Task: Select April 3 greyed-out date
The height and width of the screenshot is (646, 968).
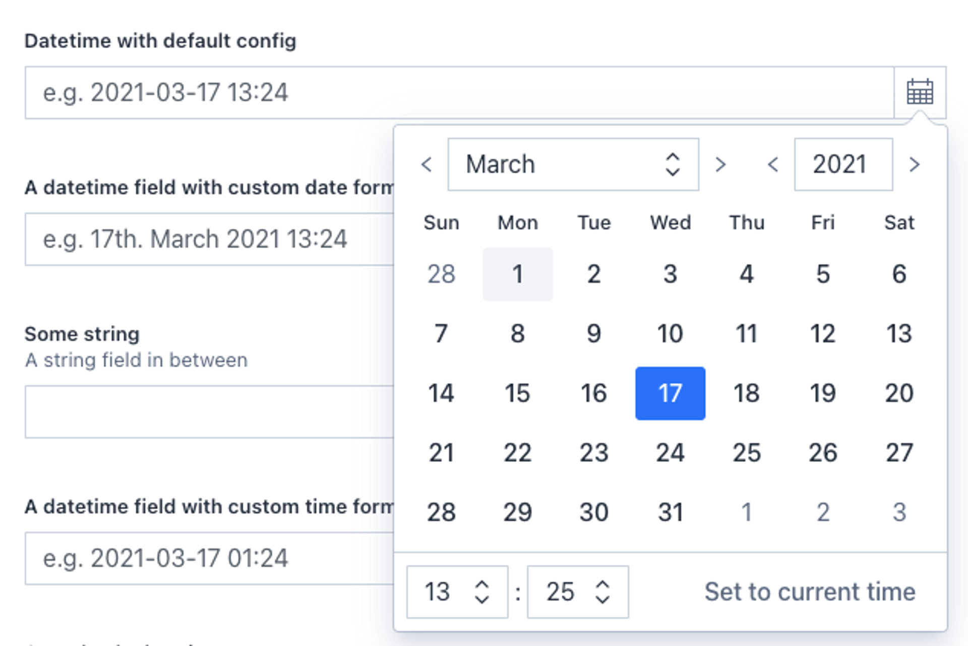Action: 899,512
